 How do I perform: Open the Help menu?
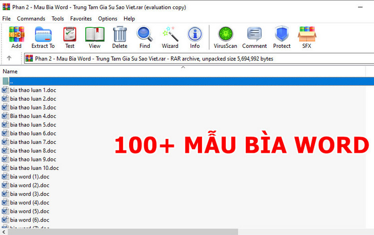click(129, 18)
